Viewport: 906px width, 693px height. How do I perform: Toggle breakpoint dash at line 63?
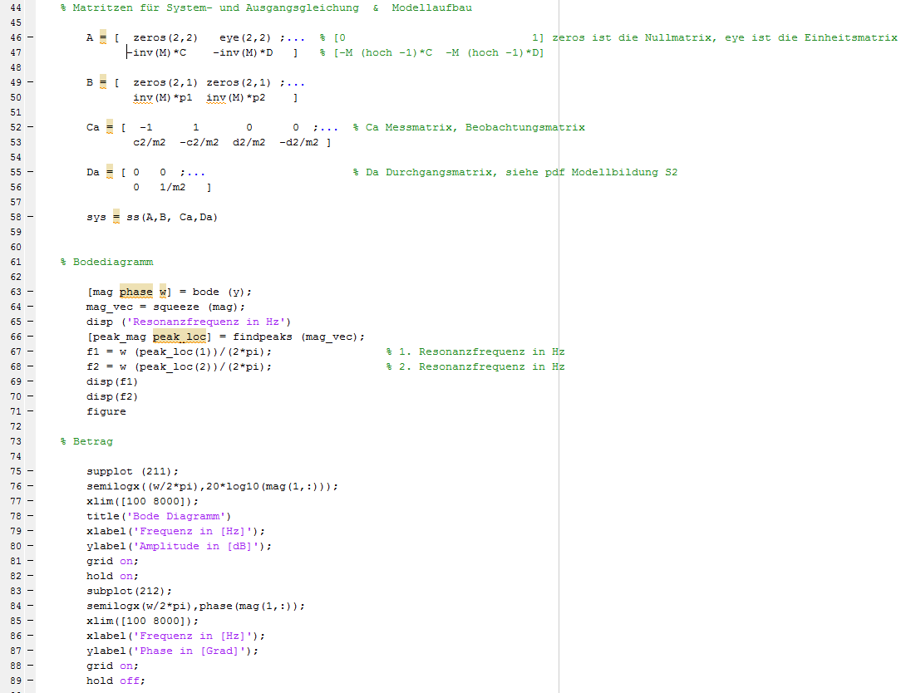[30, 292]
